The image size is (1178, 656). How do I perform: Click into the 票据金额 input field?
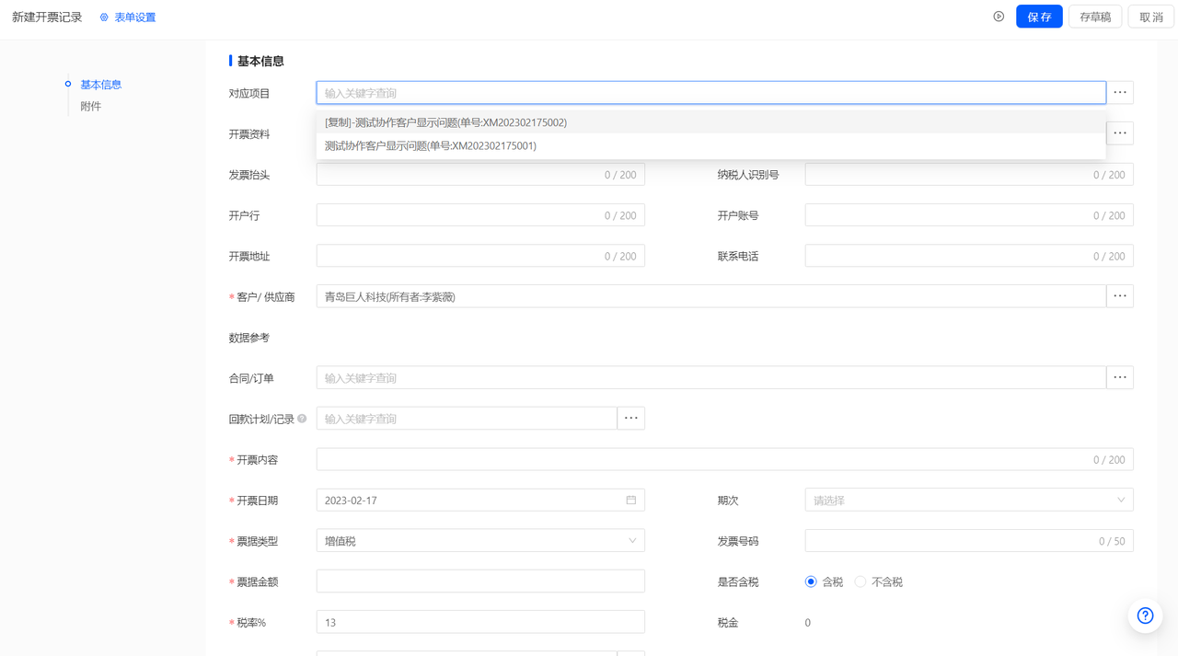(x=479, y=581)
